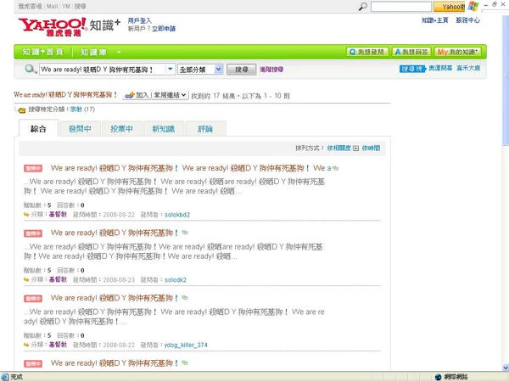The height and width of the screenshot is (382, 509).
Task: Switch to the 發問中 tab
Action: coord(80,129)
